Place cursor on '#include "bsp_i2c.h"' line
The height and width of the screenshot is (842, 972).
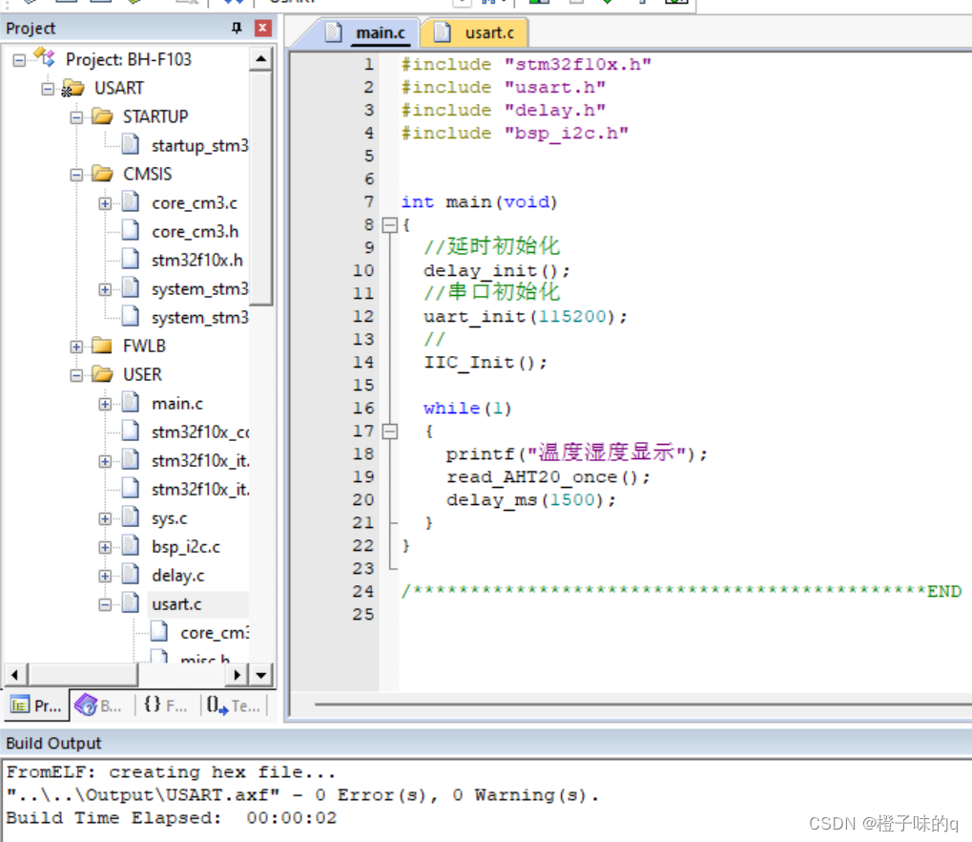tap(514, 133)
